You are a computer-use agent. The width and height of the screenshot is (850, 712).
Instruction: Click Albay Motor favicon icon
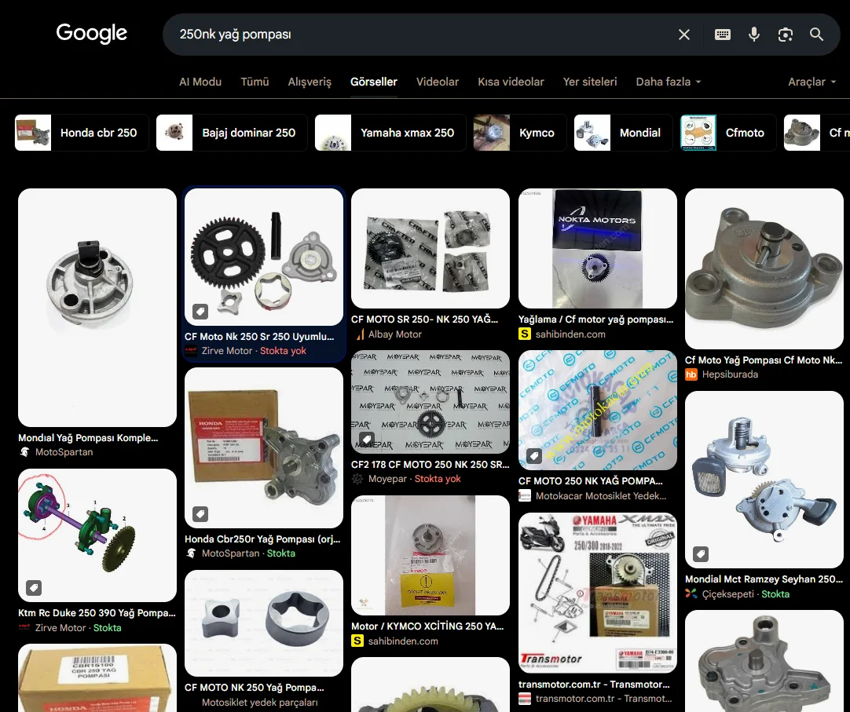(x=360, y=334)
